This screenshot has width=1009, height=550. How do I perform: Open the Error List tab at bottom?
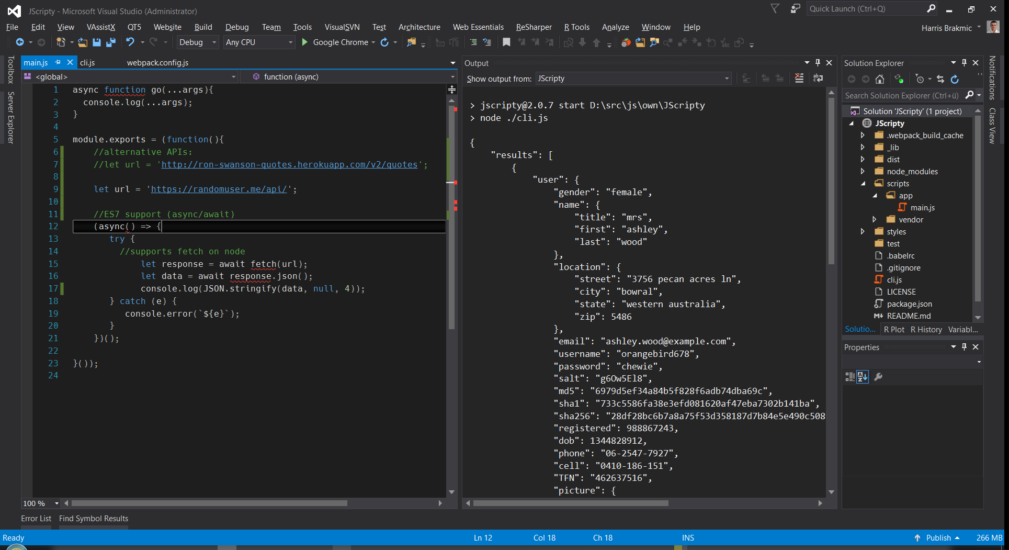36,519
